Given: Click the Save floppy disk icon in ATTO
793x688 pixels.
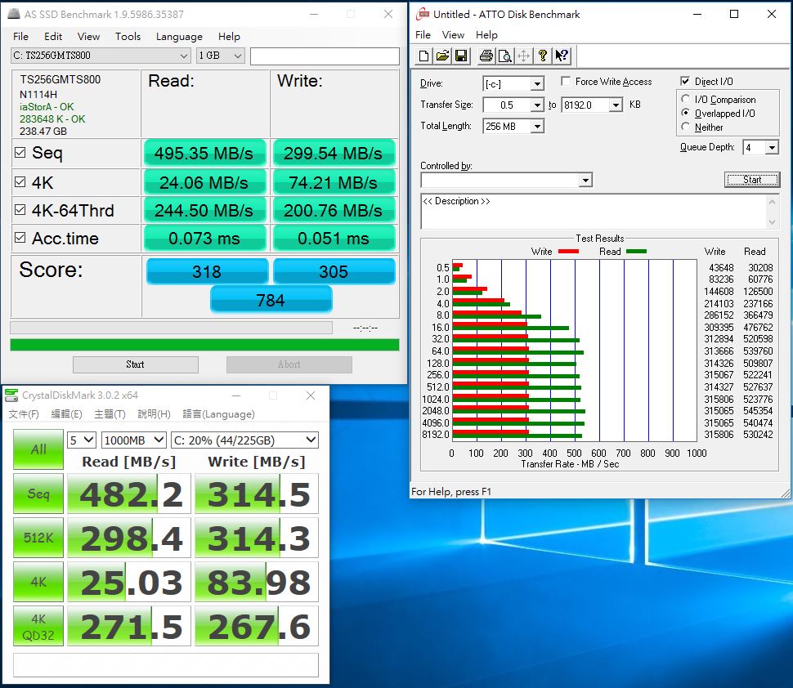Looking at the screenshot, I should (461, 56).
